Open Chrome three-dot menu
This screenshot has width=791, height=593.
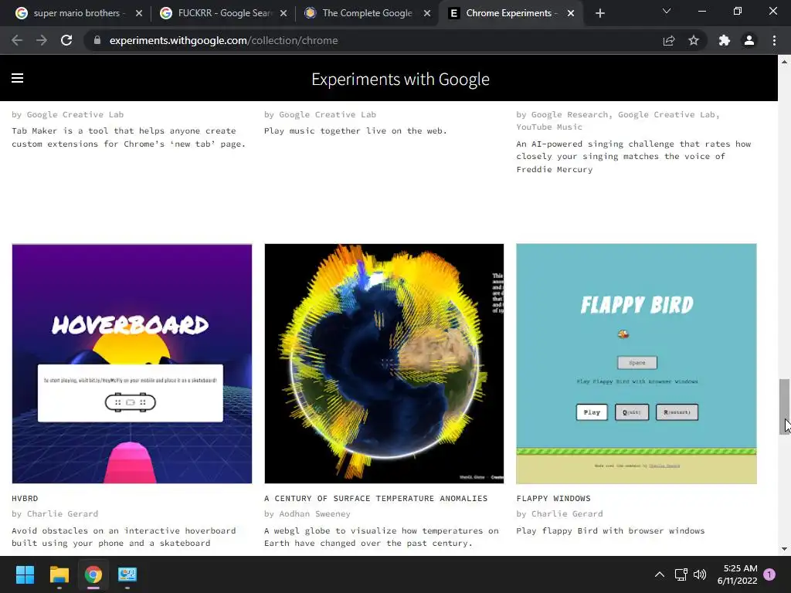pos(774,40)
